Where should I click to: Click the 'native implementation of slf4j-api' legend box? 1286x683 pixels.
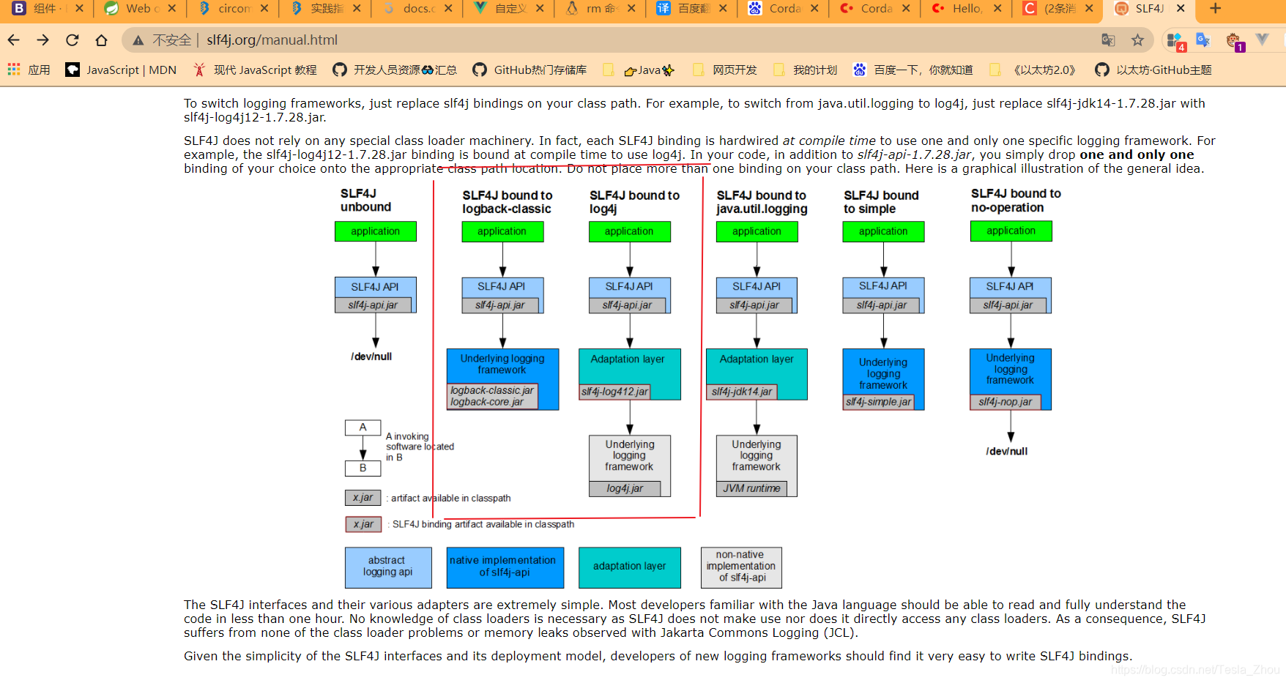(x=505, y=567)
